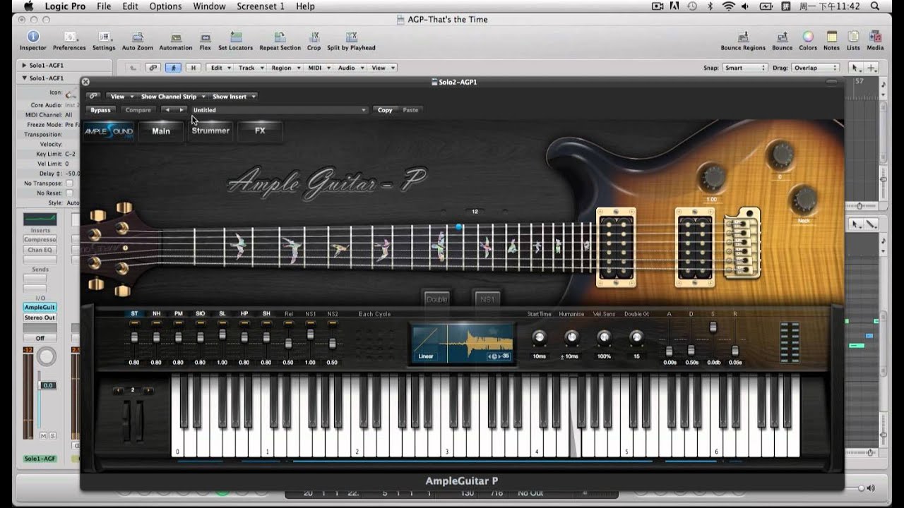The height and width of the screenshot is (508, 904).
Task: Open the Untitled preset dropdown
Action: 280,110
